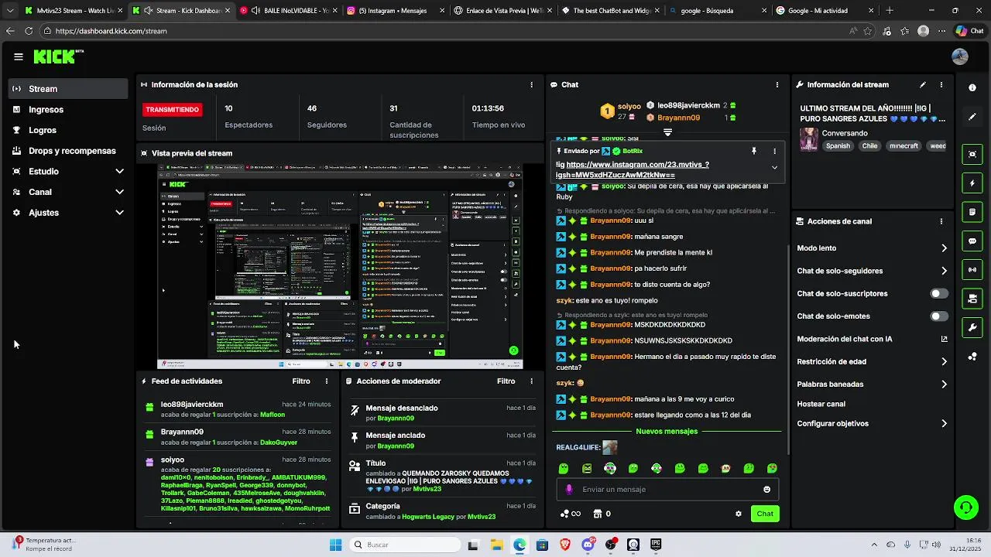991x557 pixels.
Task: Click the info icon in right rail
Action: [972, 87]
